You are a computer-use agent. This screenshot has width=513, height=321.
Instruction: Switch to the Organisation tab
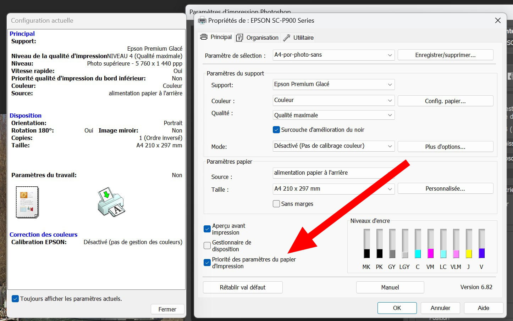[x=258, y=38]
